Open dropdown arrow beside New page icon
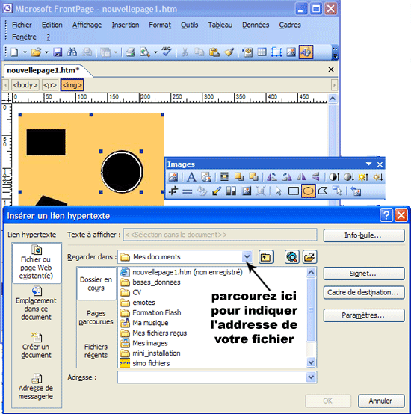The height and width of the screenshot is (414, 411). click(x=25, y=52)
